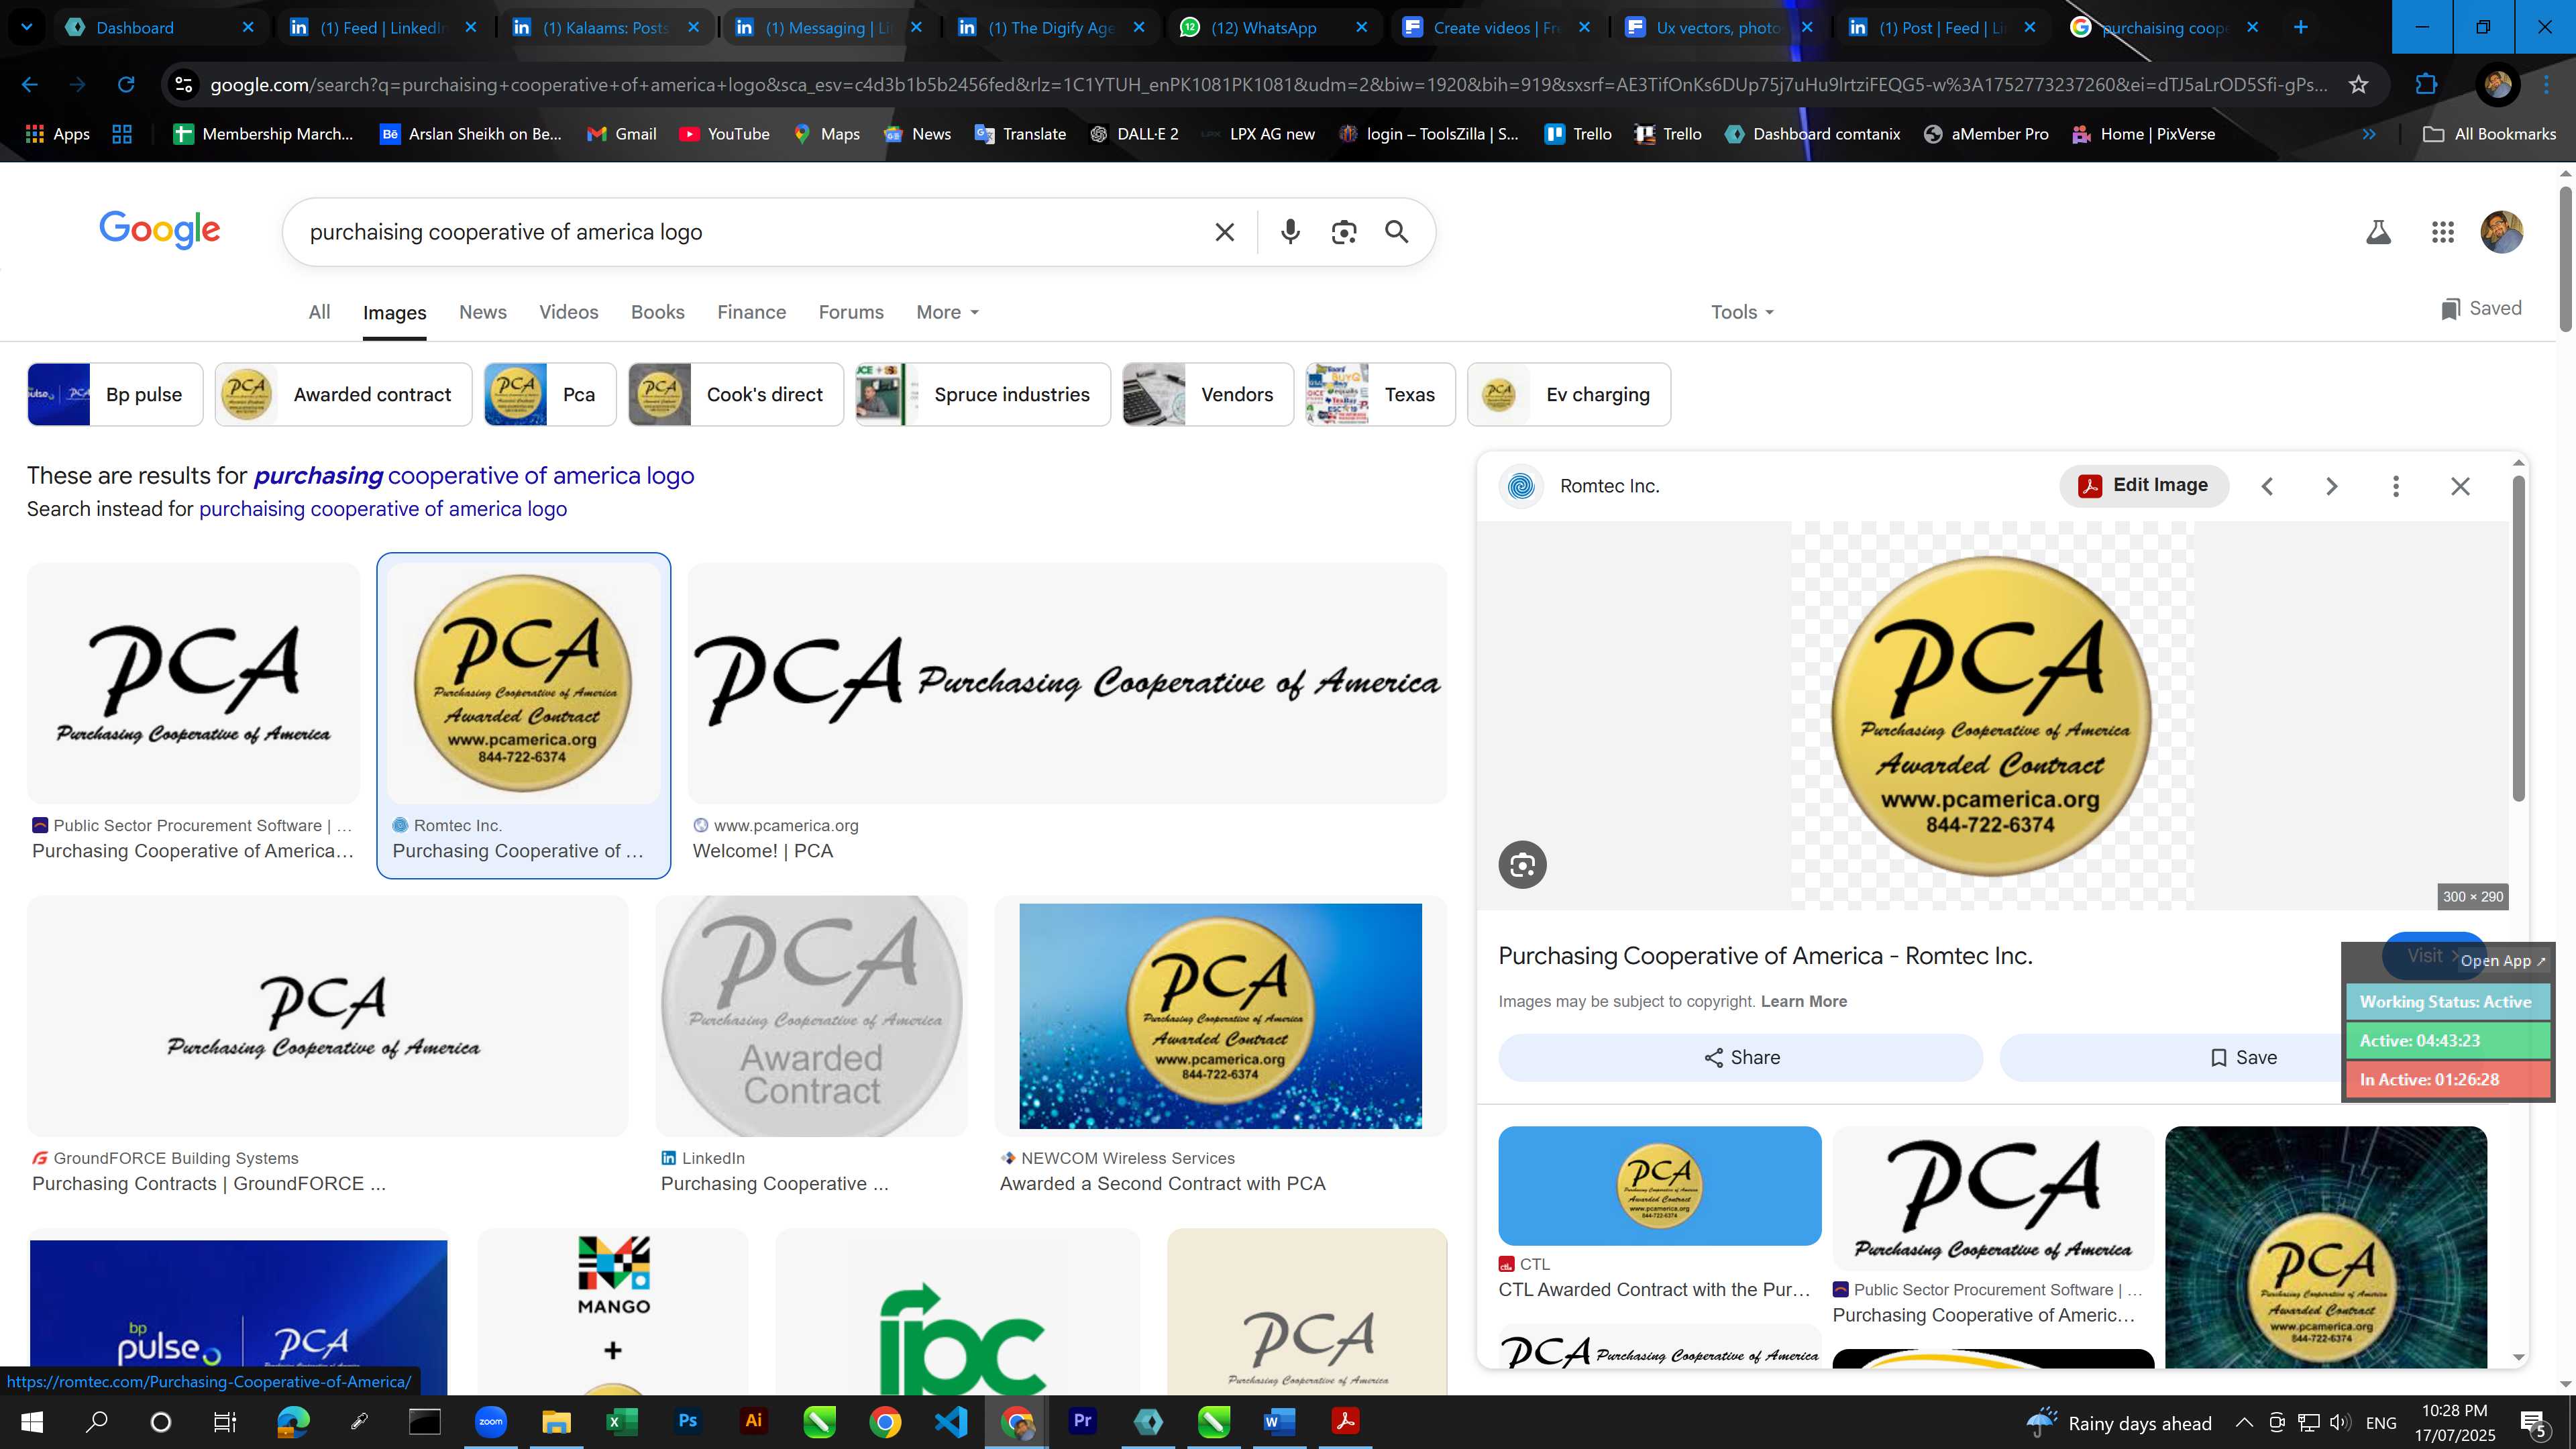The width and height of the screenshot is (2576, 1449).
Task: Expand the Tools dropdown
Action: coord(1742,312)
